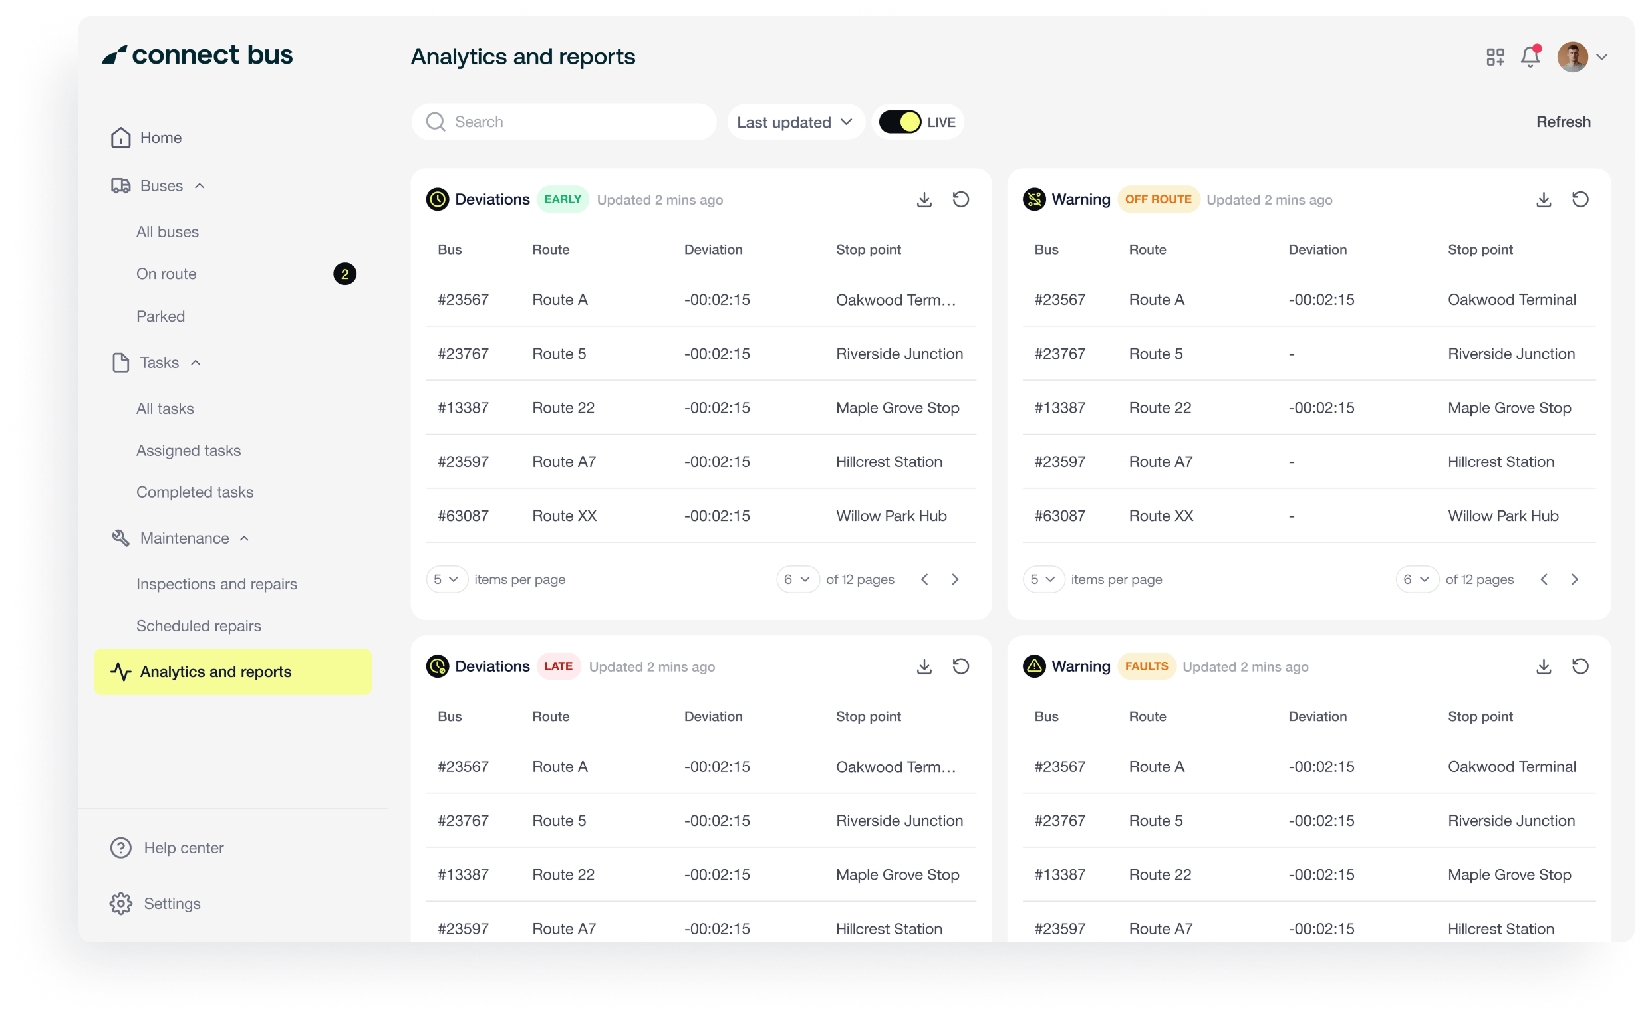Click the Home house icon

pos(121,137)
